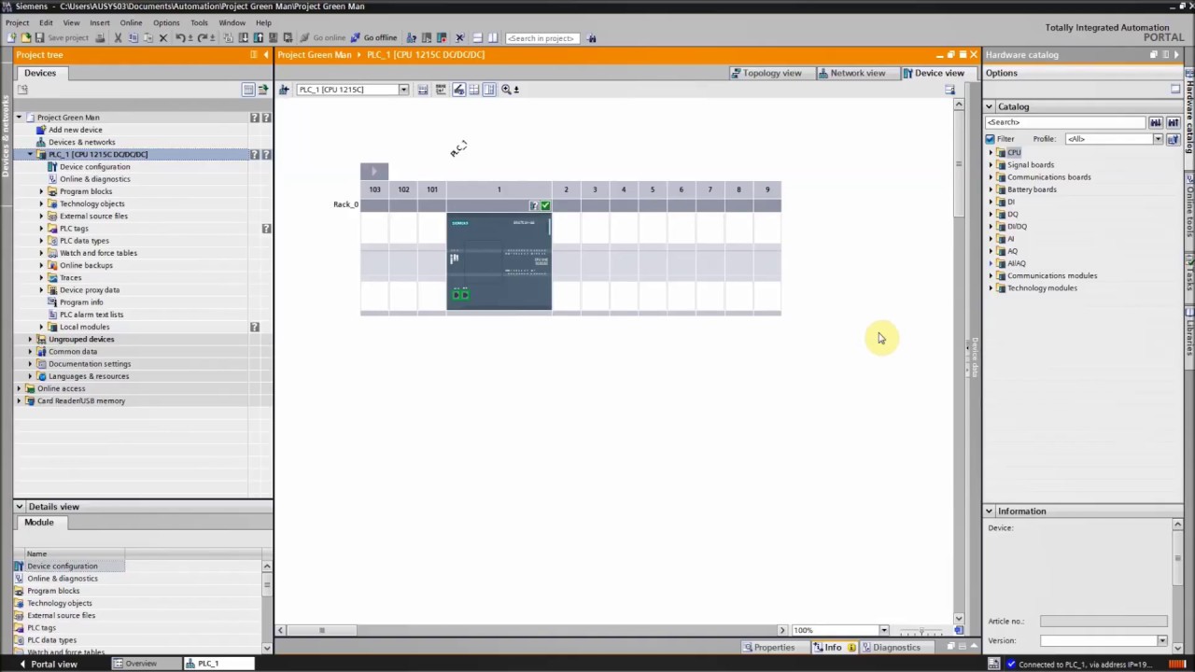Click the Cut scissors icon
The width and height of the screenshot is (1195, 672).
118,38
